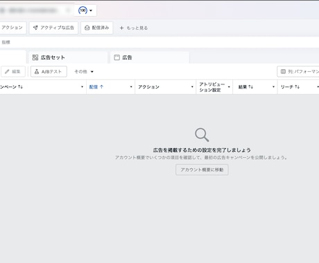
Task: Click the columns icon beside 列: パフォーマンス
Action: click(x=283, y=71)
